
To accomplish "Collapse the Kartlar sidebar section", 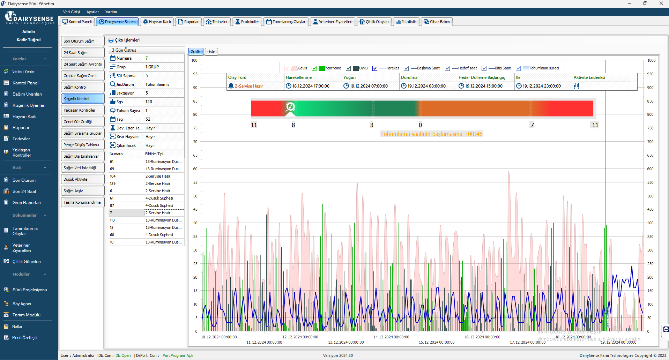I will 45,59.
